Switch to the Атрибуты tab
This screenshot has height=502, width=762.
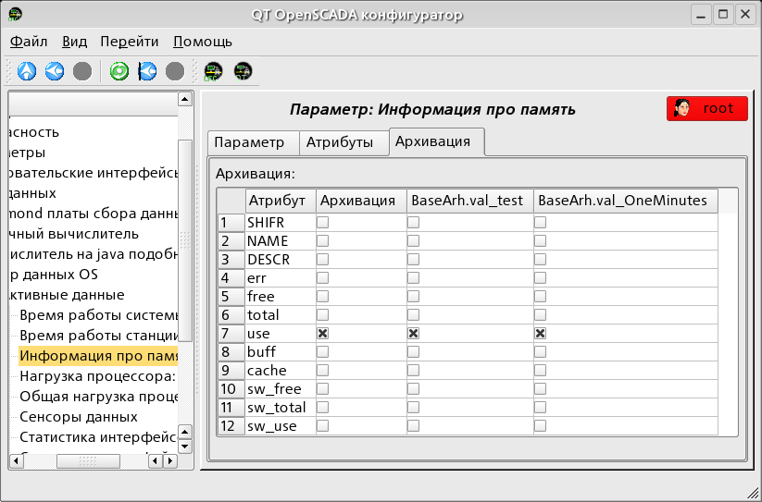[340, 142]
